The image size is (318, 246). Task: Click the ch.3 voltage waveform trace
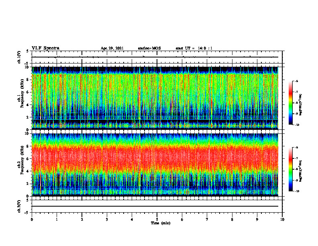click(x=155, y=206)
